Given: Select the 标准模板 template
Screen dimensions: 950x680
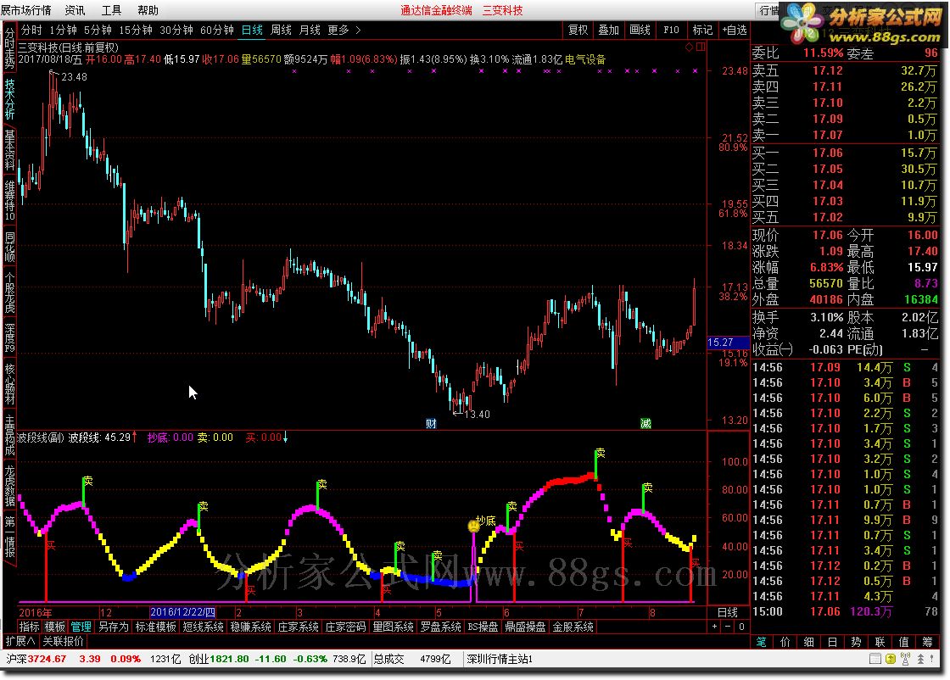Looking at the screenshot, I should 156,627.
